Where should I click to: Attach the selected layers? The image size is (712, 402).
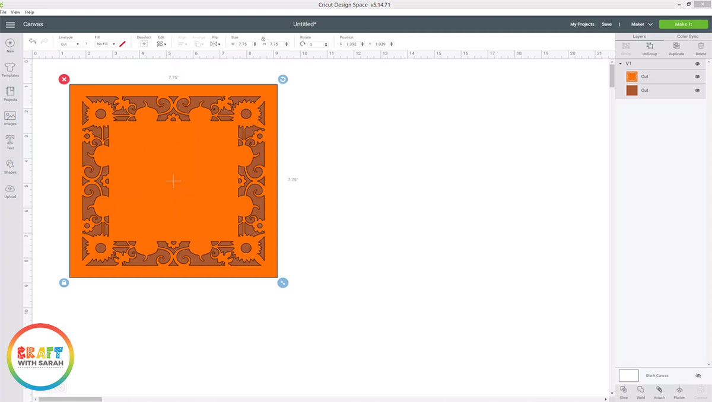[x=659, y=391]
